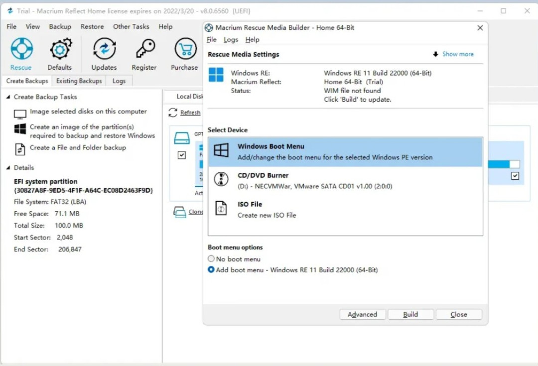Select the CD/DVD Burner device row
The width and height of the screenshot is (538, 366).
pos(345,181)
